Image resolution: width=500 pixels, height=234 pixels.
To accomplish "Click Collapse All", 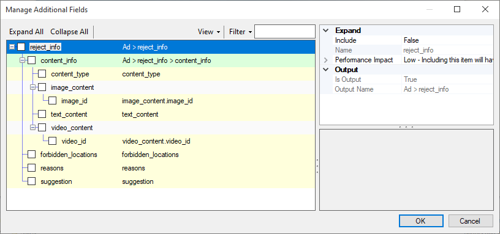I will coord(69,32).
